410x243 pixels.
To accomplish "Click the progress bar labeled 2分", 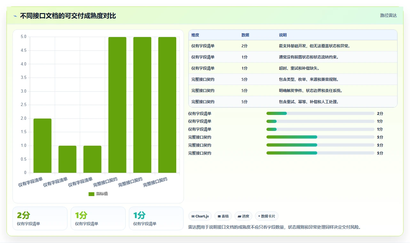I will point(320,113).
